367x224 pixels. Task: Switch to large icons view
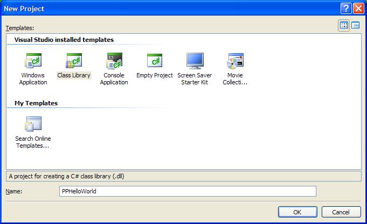[x=344, y=25]
